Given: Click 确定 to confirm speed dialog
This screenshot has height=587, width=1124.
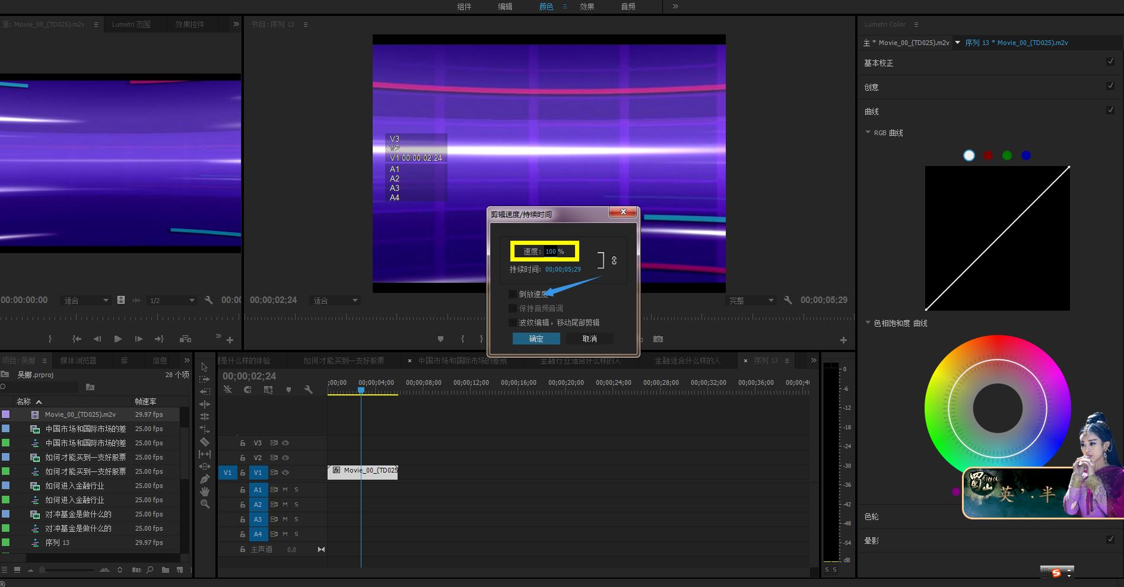Looking at the screenshot, I should pyautogui.click(x=536, y=339).
